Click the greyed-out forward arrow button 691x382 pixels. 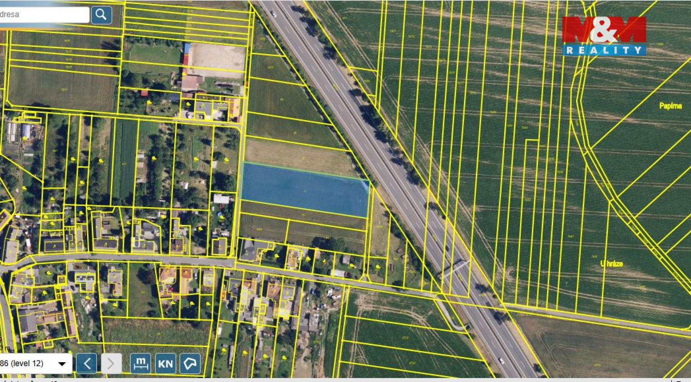click(x=111, y=363)
